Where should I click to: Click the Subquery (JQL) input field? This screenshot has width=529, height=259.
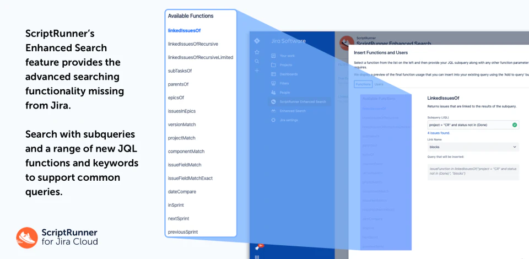coord(473,125)
